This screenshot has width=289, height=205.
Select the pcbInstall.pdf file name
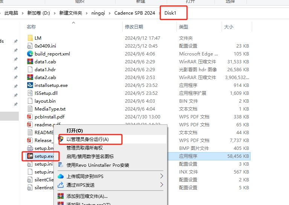(x=50, y=117)
